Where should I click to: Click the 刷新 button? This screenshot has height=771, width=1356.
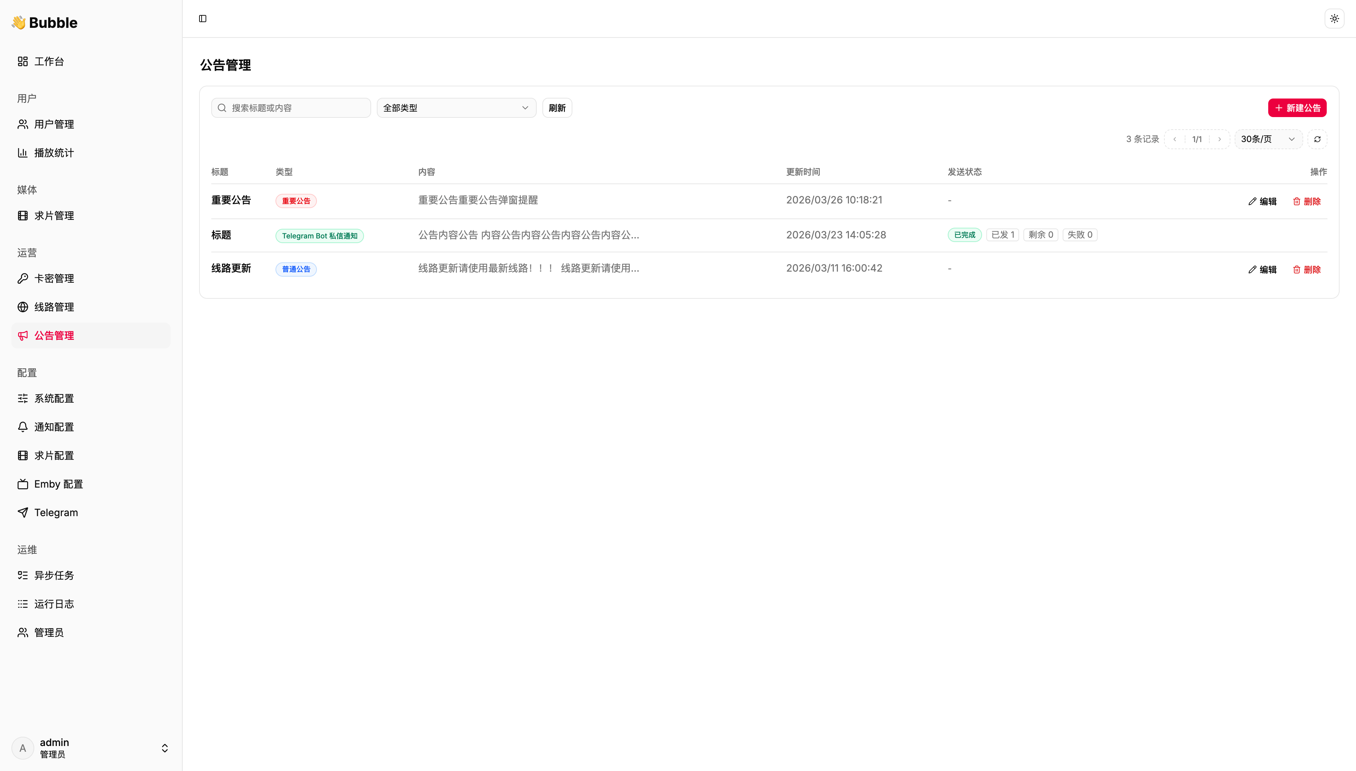557,108
